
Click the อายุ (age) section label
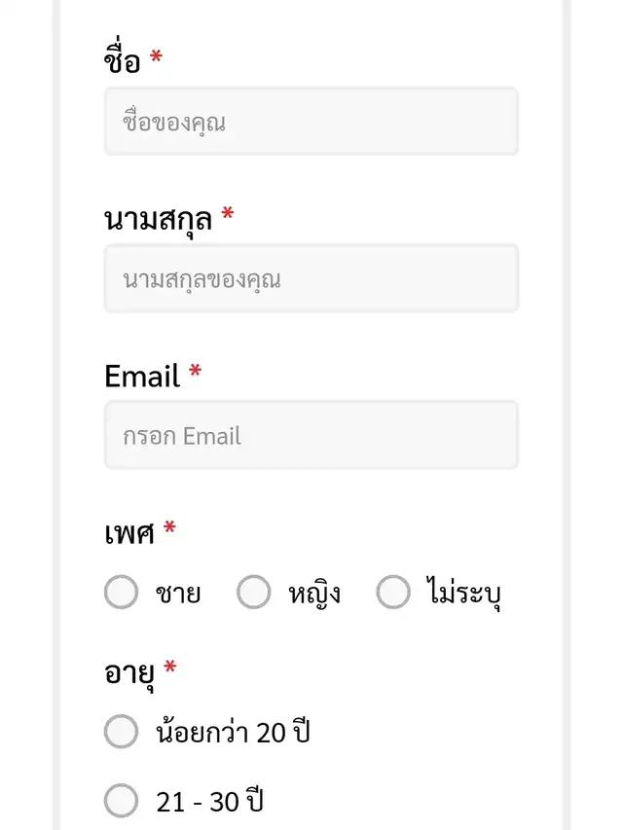tap(129, 670)
